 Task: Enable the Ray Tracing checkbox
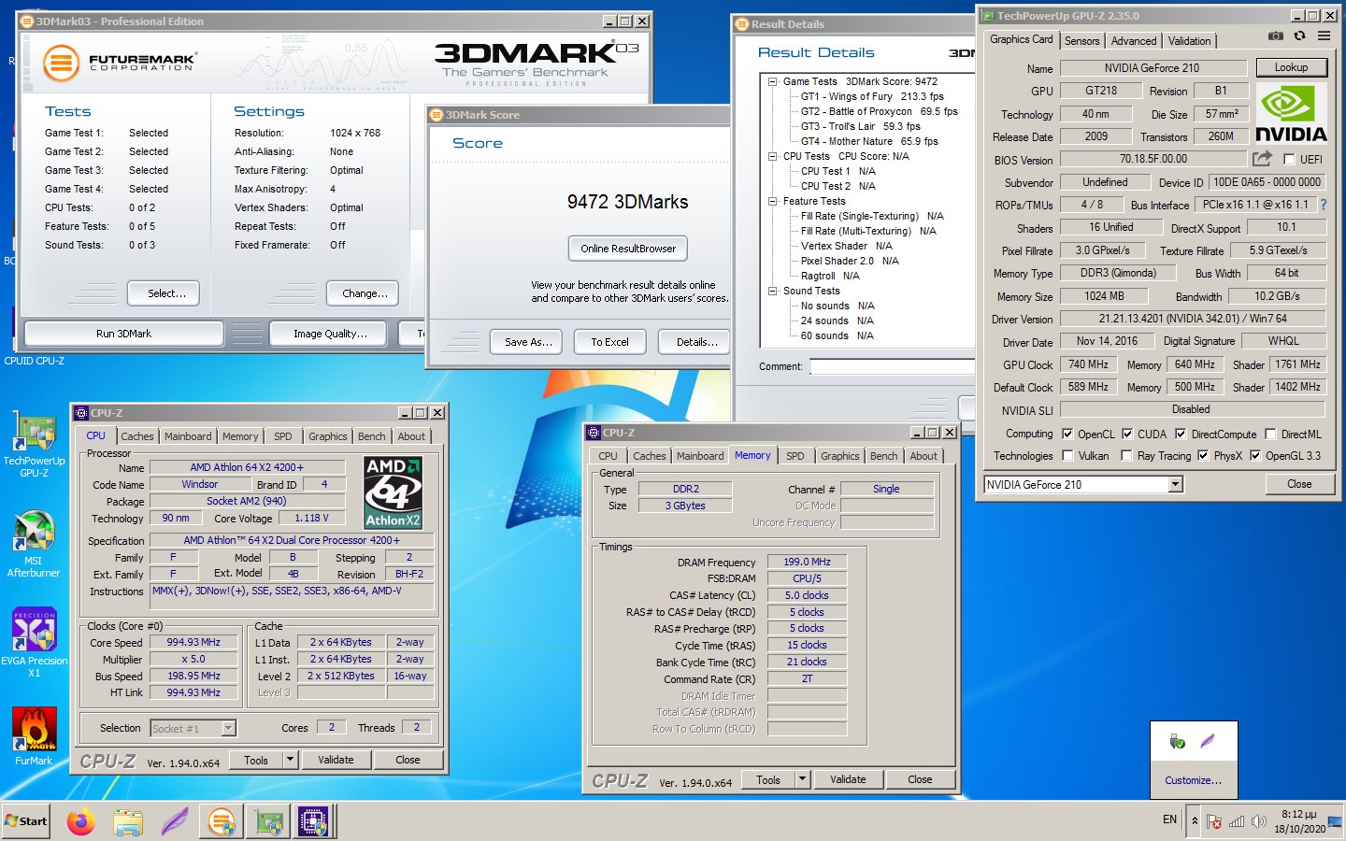click(1127, 455)
